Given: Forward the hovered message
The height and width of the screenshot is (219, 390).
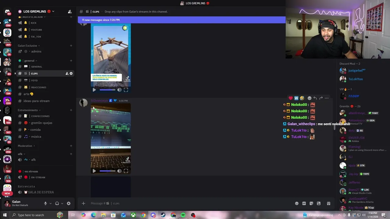Looking at the screenshot, I should (x=321, y=98).
